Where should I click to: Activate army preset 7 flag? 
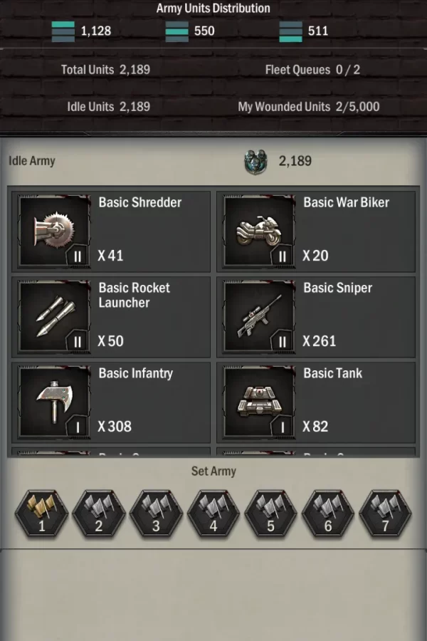(385, 514)
